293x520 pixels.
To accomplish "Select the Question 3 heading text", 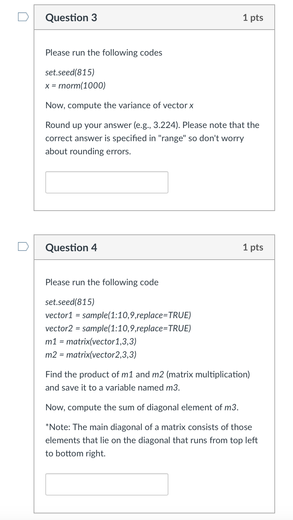I will tap(71, 17).
